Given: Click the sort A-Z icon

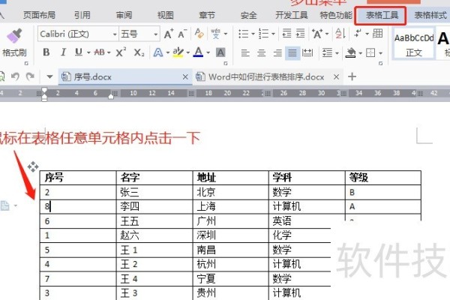Looking at the screenshot, I should [340, 34].
